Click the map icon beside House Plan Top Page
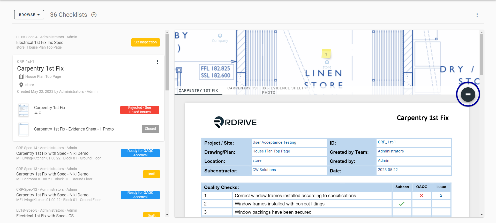Viewport: 496px width, 223px height. click(x=21, y=77)
